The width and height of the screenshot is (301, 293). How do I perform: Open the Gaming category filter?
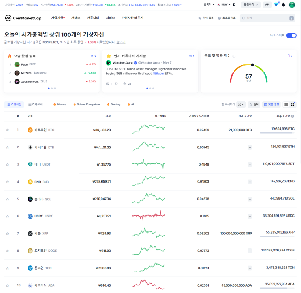tap(114, 104)
